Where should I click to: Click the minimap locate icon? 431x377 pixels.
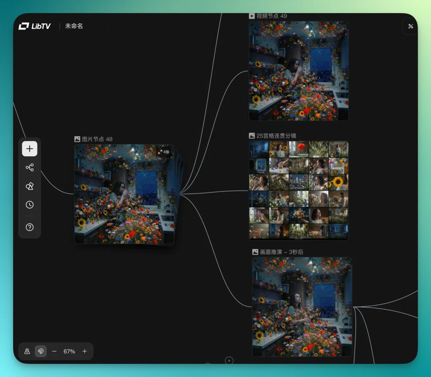coord(27,351)
